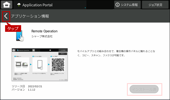Click the cloud icon beside Application Portal

tap(19, 5)
